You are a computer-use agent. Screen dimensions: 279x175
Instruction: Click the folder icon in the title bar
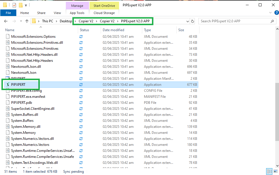pos(5,5)
